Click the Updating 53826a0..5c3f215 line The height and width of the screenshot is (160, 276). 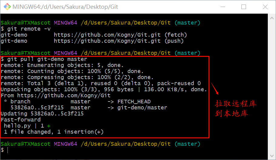coord(42,114)
